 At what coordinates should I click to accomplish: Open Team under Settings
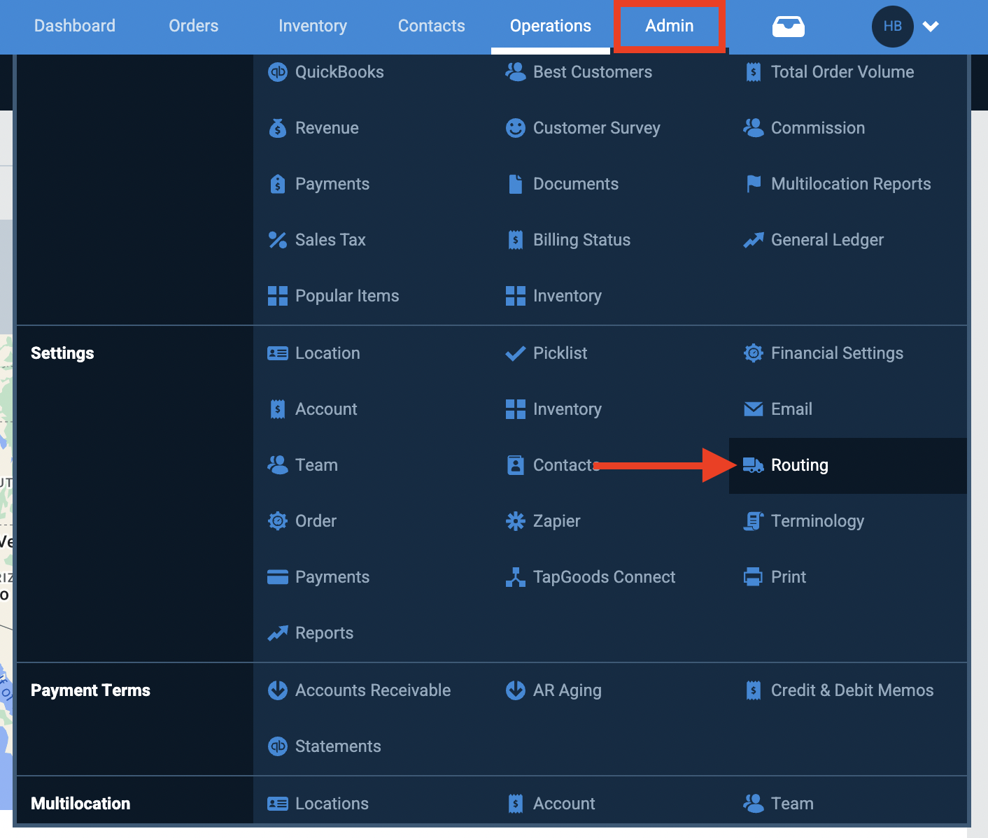[316, 465]
